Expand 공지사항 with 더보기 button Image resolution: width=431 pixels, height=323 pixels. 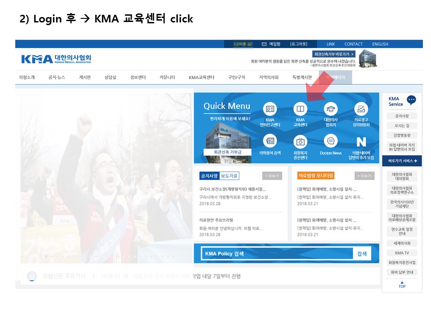click(272, 176)
